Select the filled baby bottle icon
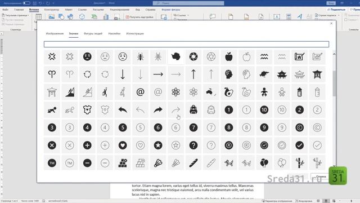 coord(299,92)
